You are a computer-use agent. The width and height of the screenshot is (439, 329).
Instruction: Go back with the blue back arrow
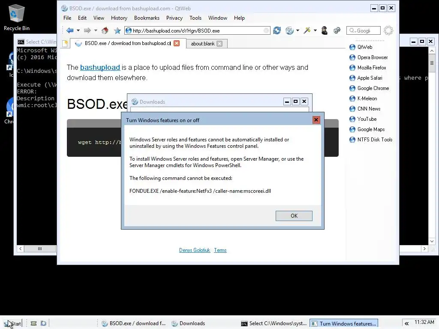click(x=70, y=30)
